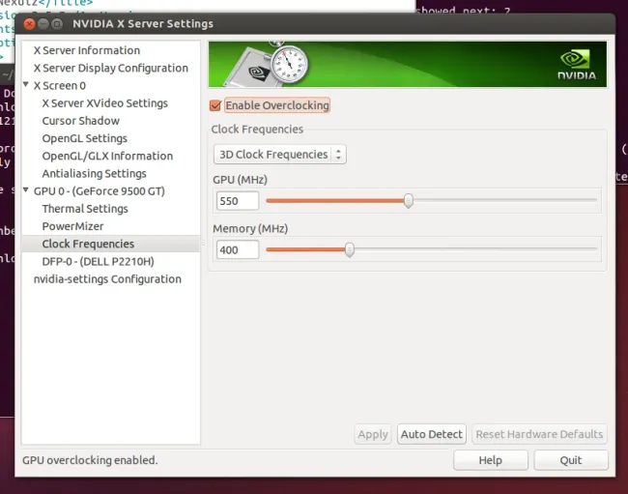Open X Server Display Configuration
628x494 pixels.
pos(110,68)
